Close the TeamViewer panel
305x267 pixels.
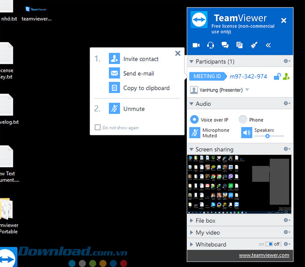click(283, 20)
